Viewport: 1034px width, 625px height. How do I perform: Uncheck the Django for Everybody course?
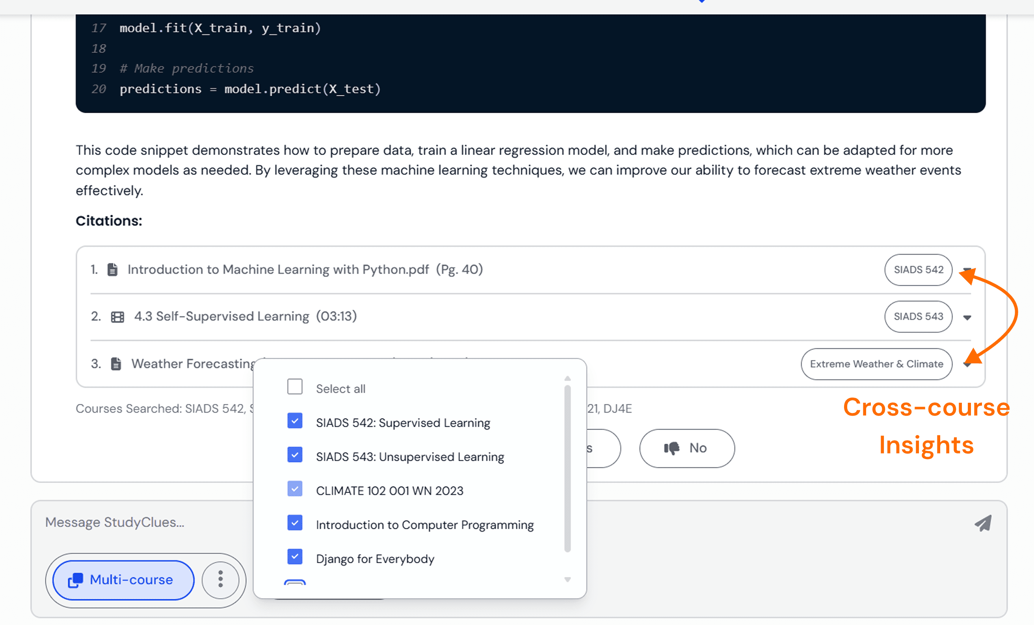[295, 556]
